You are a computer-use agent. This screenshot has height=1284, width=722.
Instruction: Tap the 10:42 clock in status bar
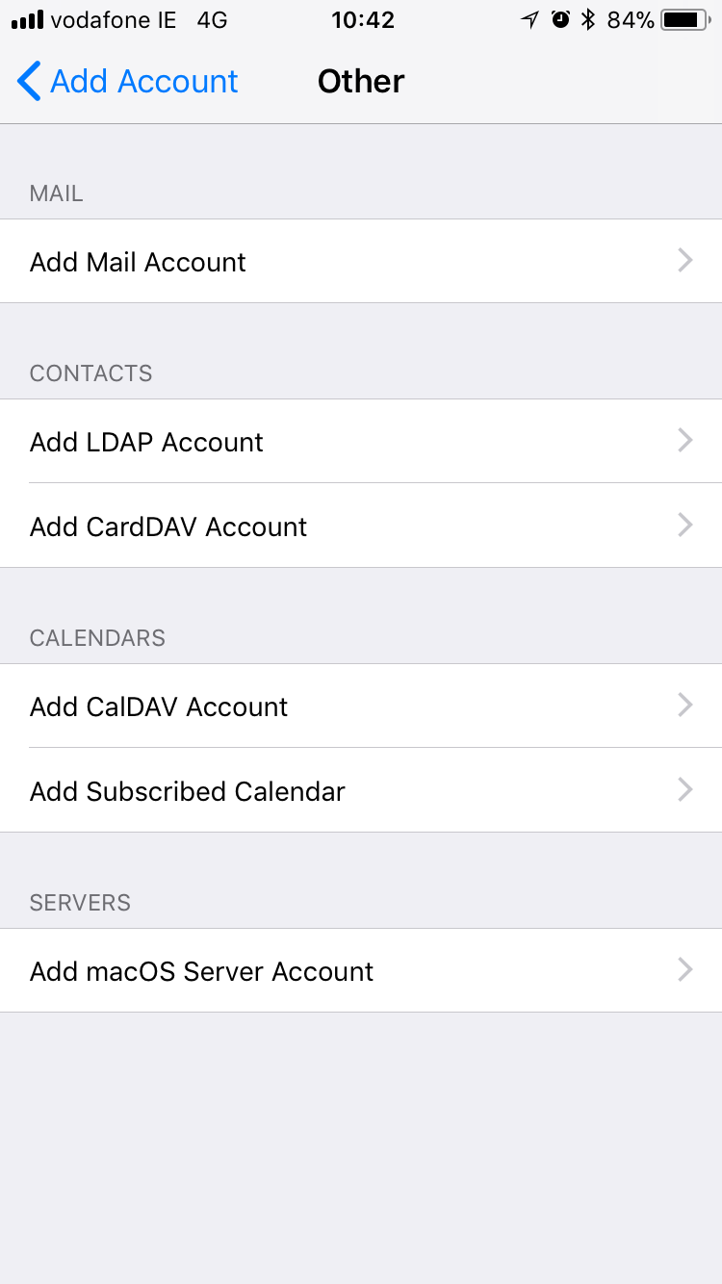point(363,19)
